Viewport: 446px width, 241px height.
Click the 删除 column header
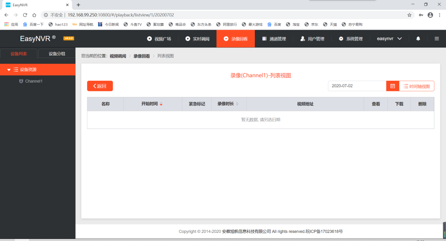pyautogui.click(x=422, y=104)
